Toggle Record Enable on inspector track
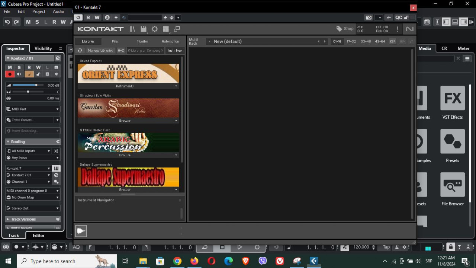 click(x=10, y=74)
